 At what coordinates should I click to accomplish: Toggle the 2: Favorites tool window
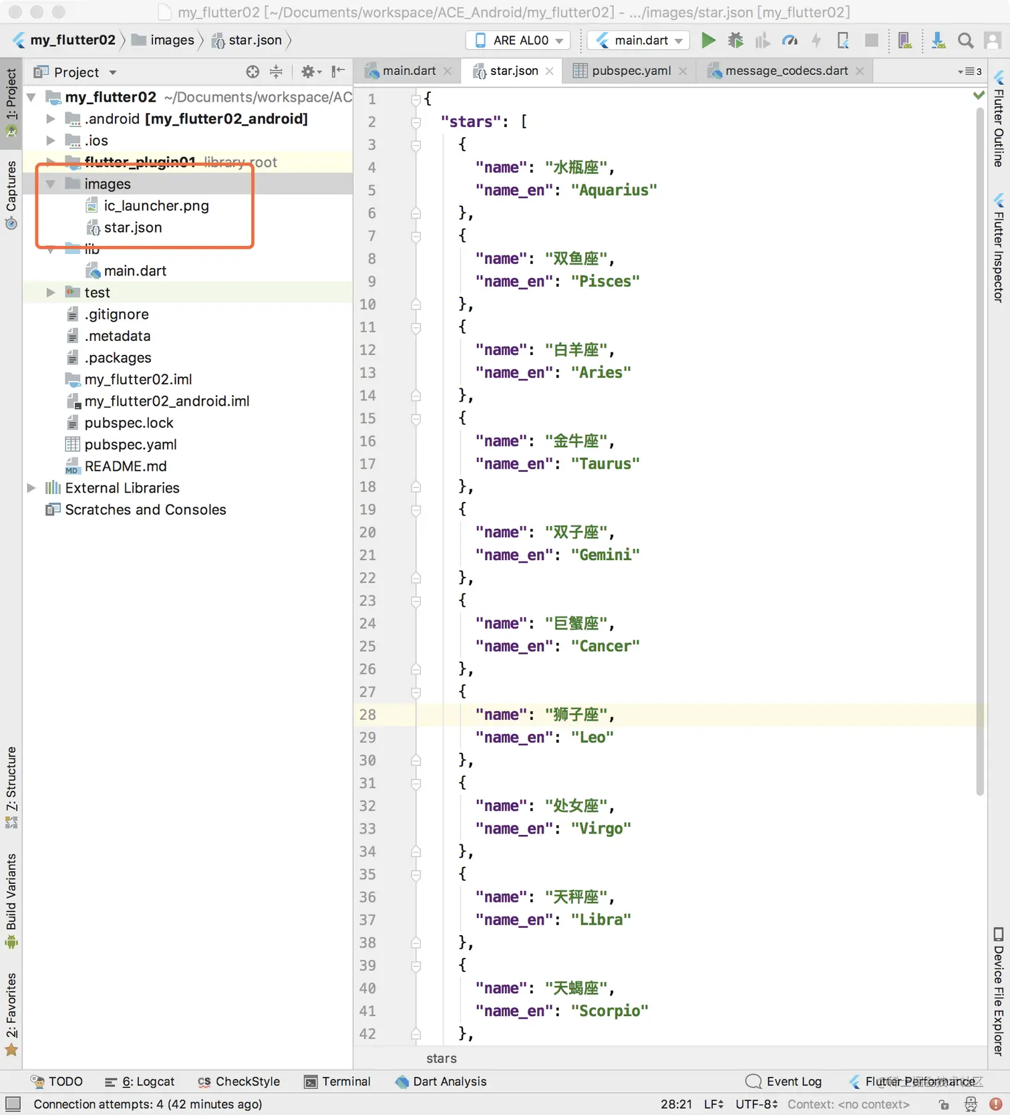(x=11, y=1014)
